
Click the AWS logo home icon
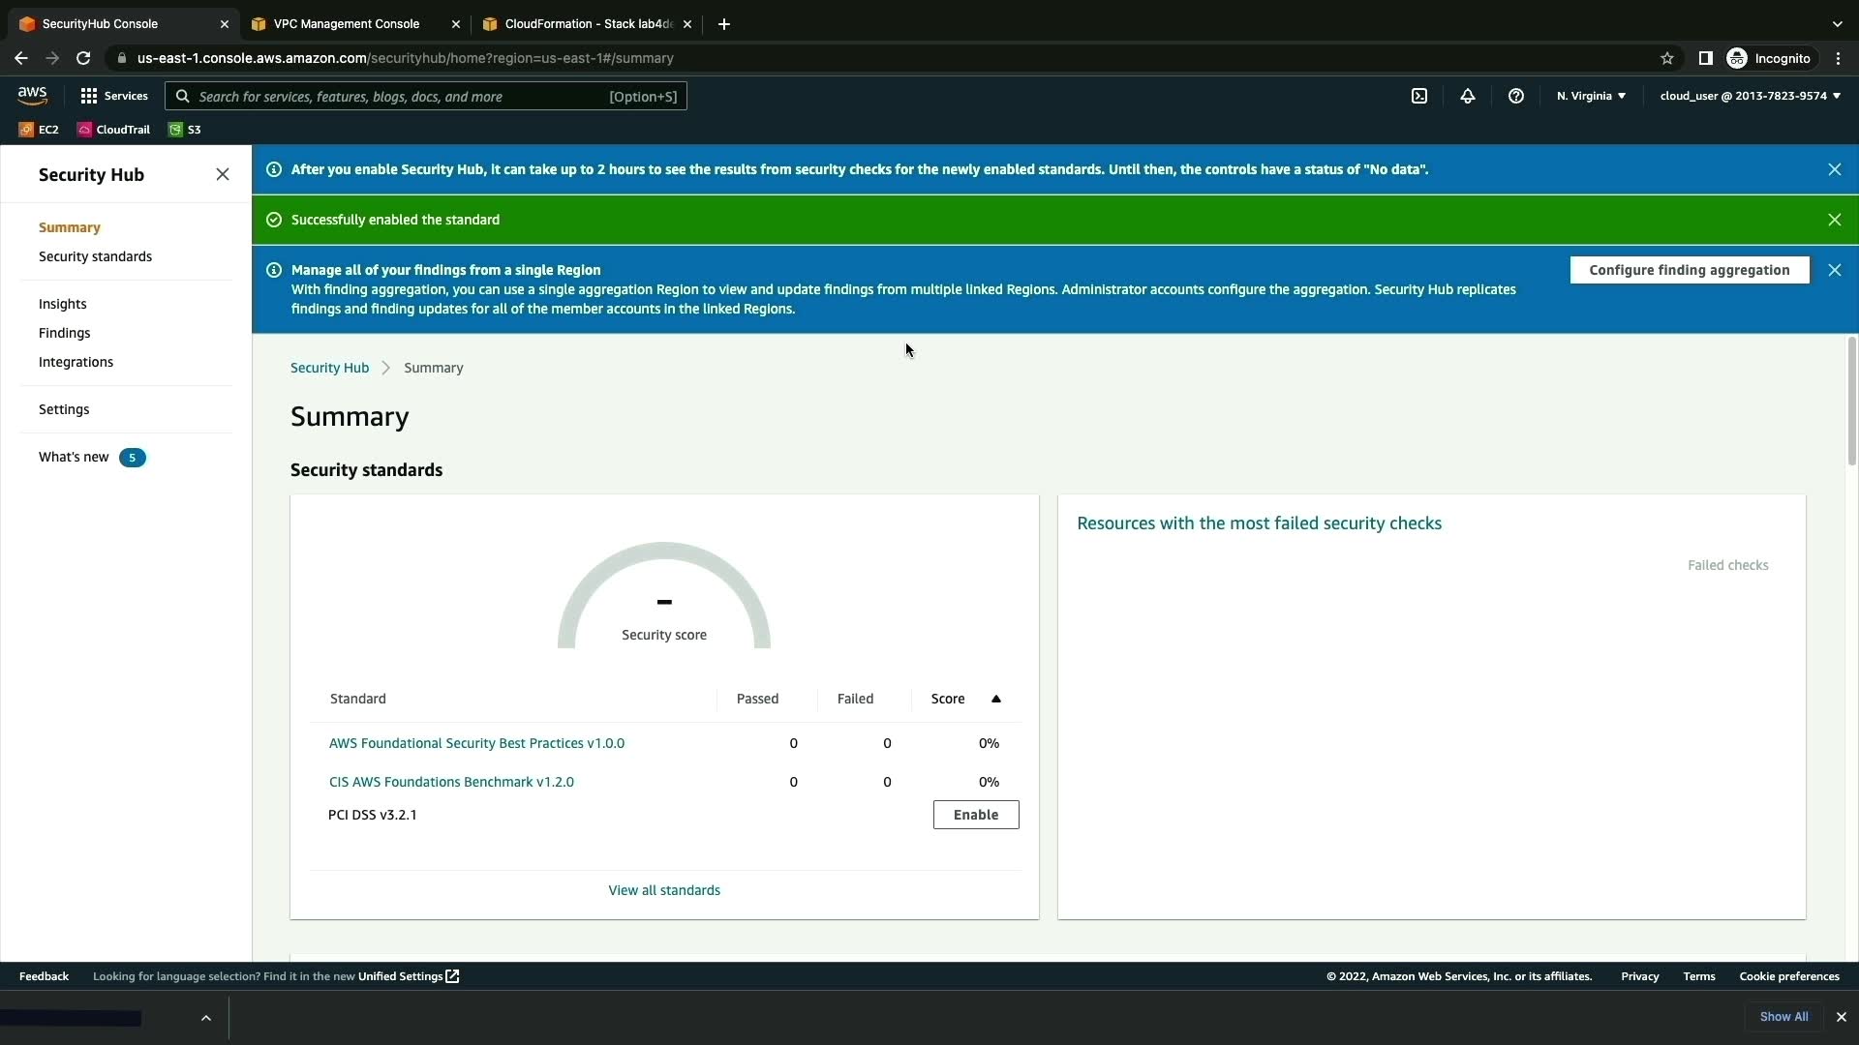pos(32,95)
